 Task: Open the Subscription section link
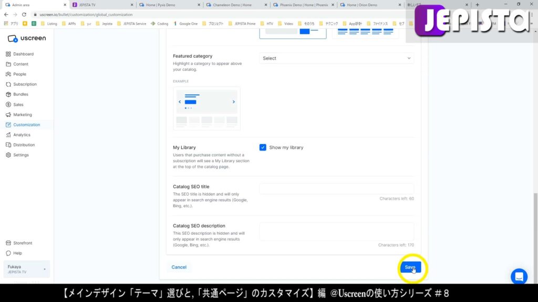(x=25, y=84)
